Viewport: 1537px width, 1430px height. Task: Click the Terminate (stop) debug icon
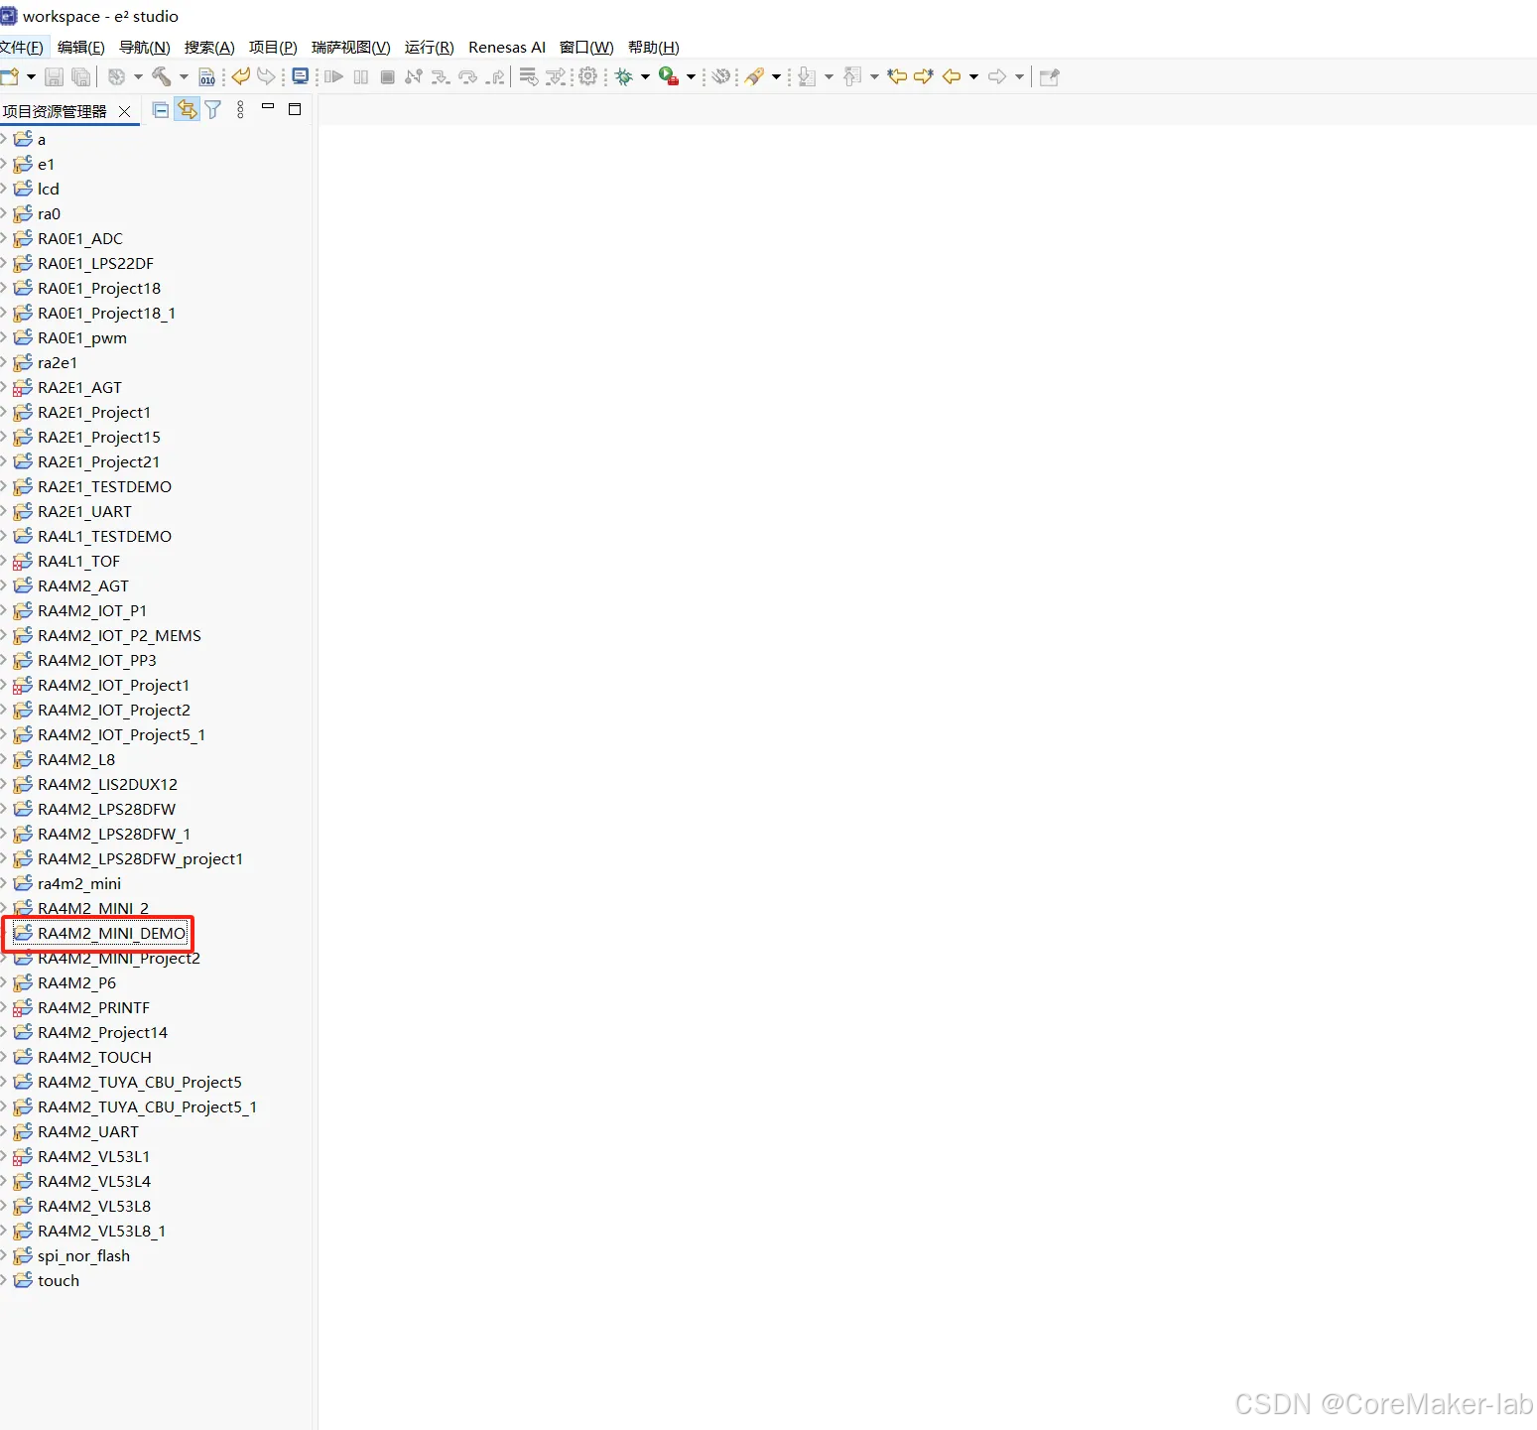pyautogui.click(x=387, y=76)
